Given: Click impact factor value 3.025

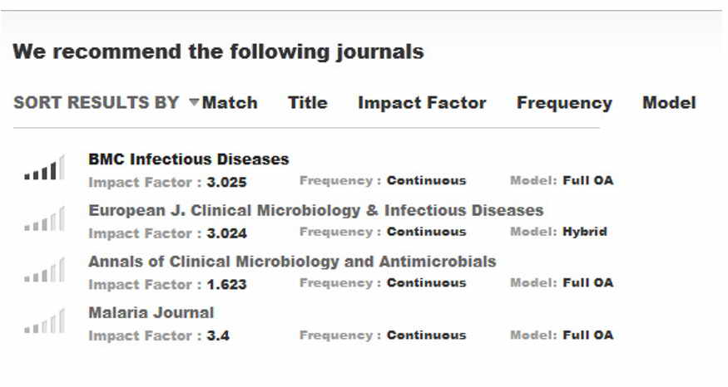Looking at the screenshot, I should pos(226,182).
